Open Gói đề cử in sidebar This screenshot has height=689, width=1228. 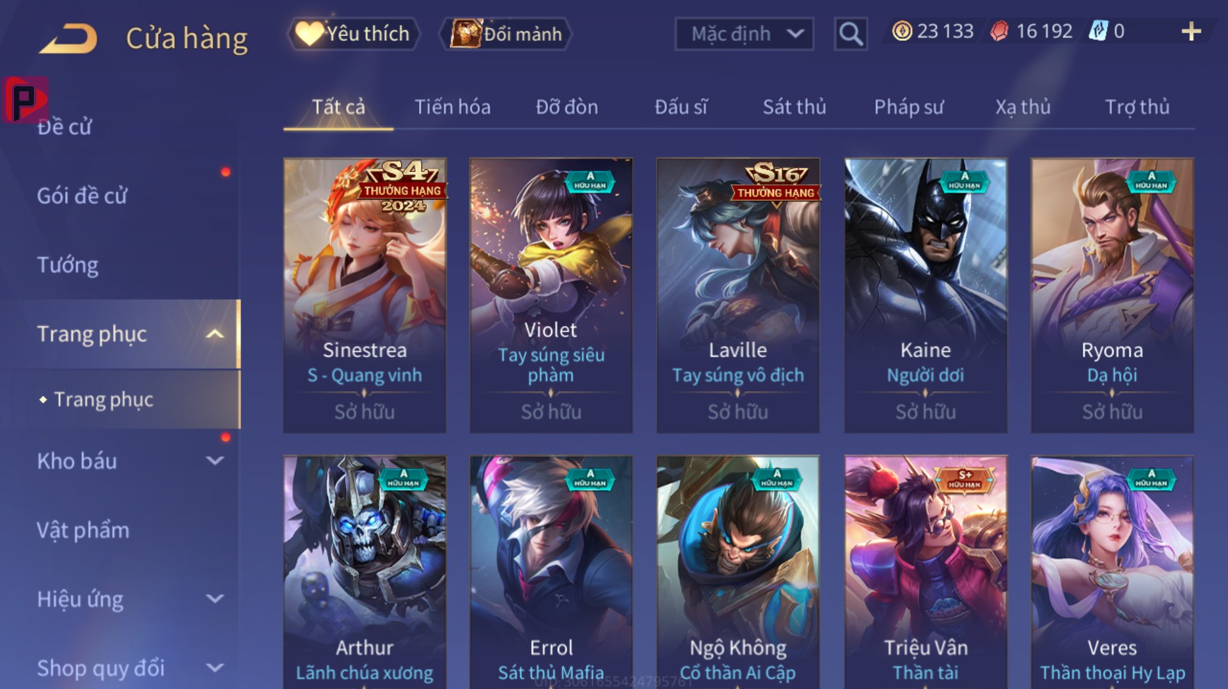tap(82, 196)
